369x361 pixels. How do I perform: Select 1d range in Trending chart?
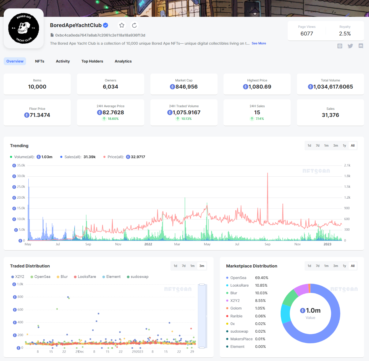coord(309,146)
